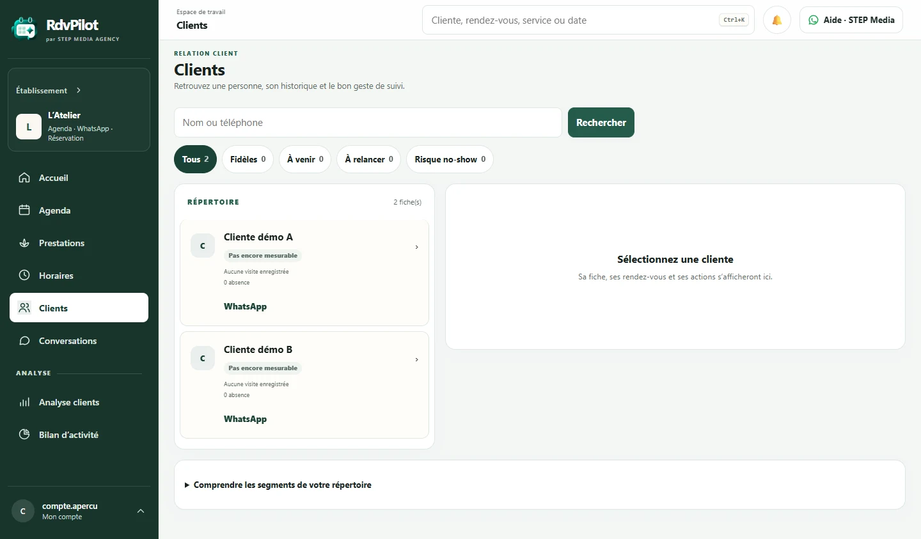Click the C avatar of Cliente démo A
This screenshot has width=921, height=539.
click(203, 246)
